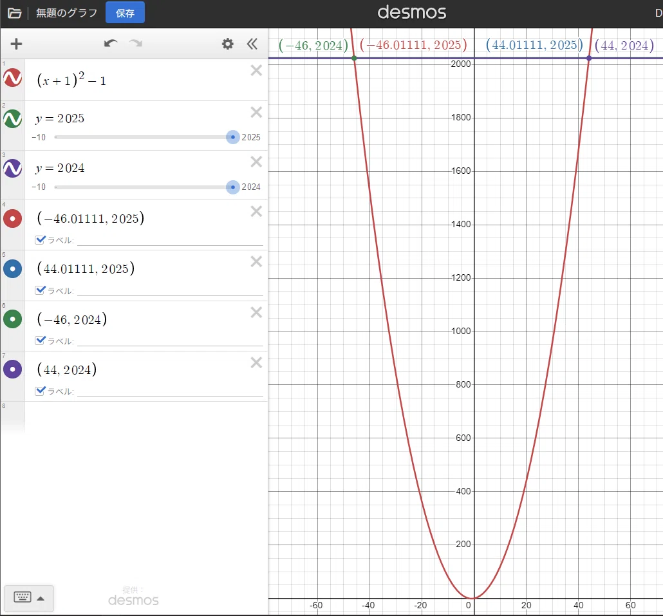
Task: Click the green intersection point on graph
Action: [x=354, y=58]
